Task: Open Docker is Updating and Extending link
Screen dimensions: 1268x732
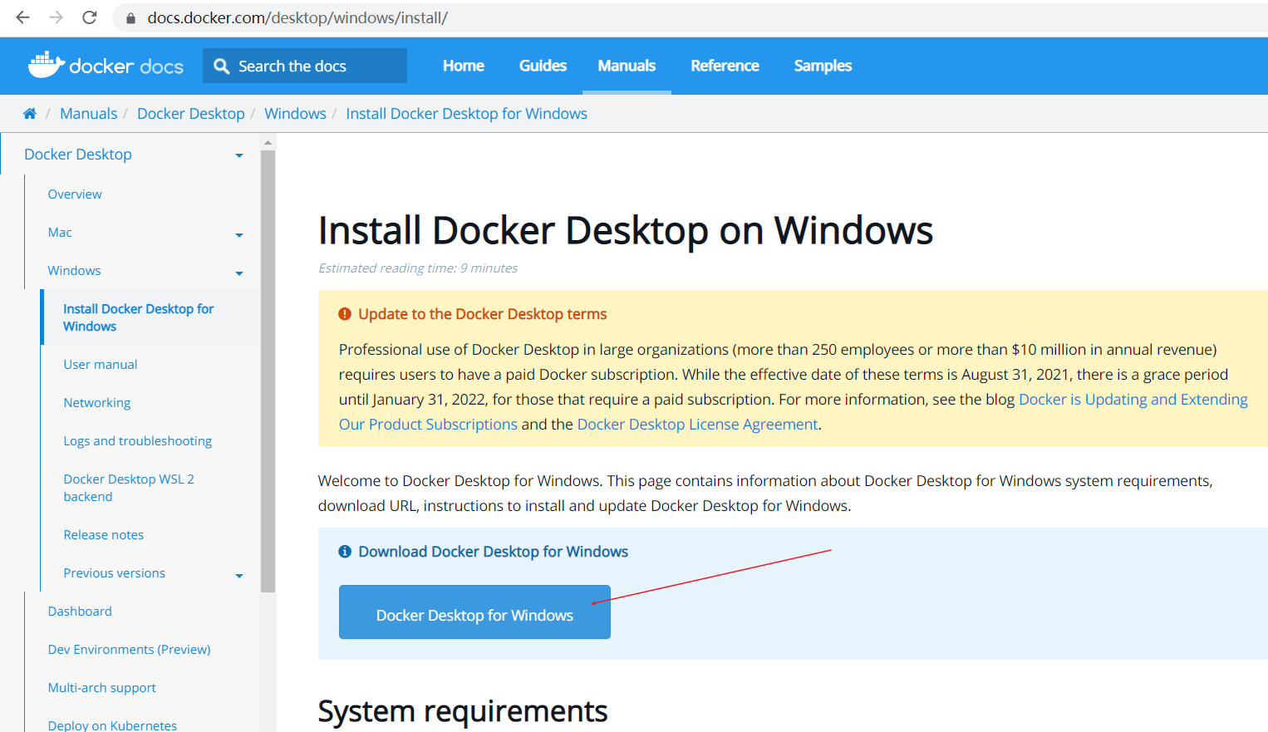Action: click(1133, 400)
